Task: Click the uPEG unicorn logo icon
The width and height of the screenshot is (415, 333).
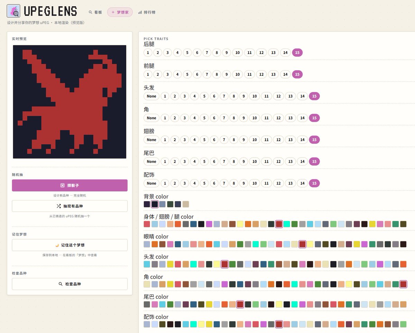Action: (x=13, y=11)
